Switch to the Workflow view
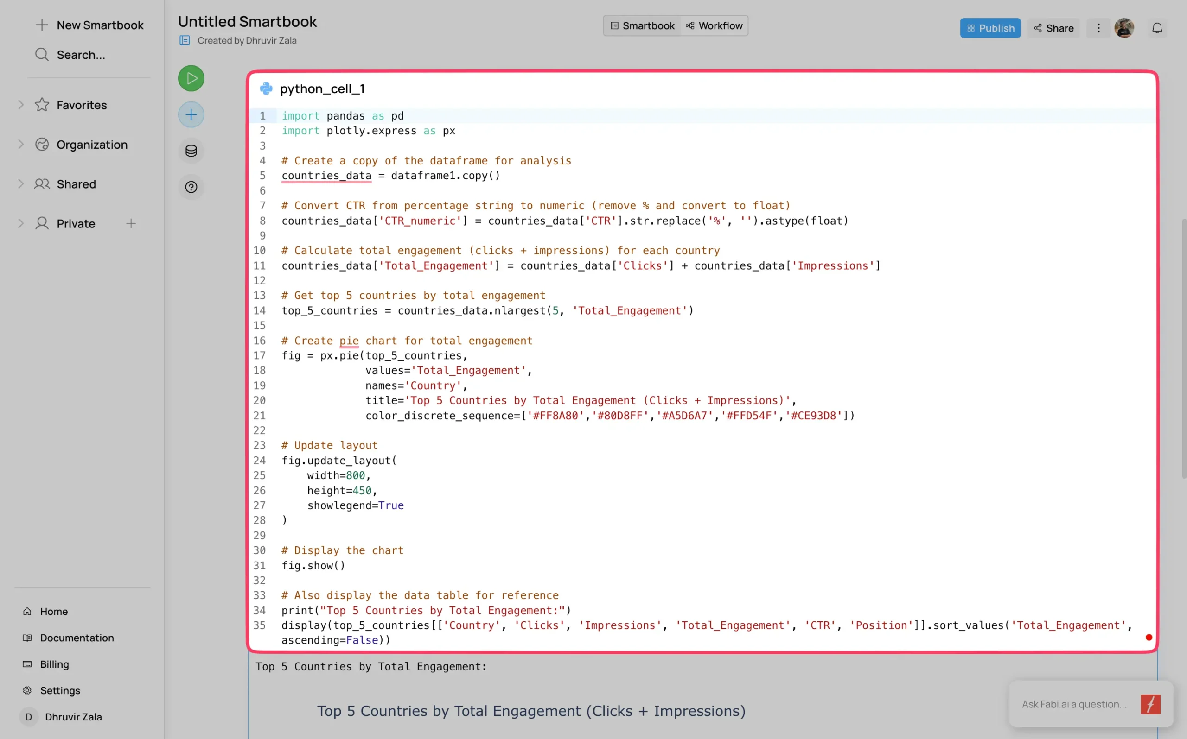This screenshot has width=1187, height=739. point(714,26)
